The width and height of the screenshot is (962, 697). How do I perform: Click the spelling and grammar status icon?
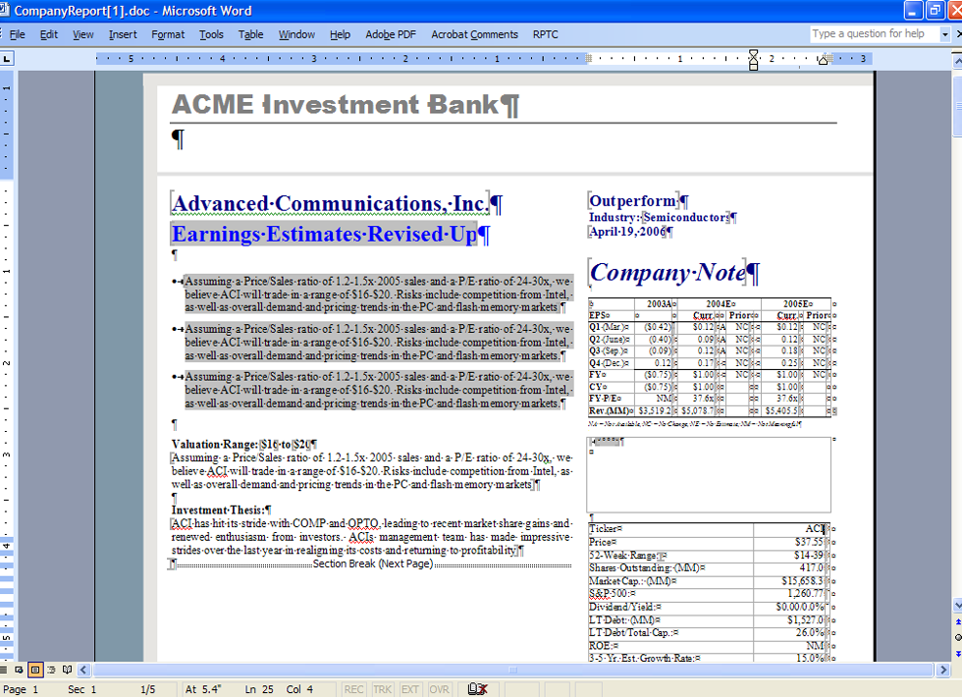pyautogui.click(x=477, y=689)
